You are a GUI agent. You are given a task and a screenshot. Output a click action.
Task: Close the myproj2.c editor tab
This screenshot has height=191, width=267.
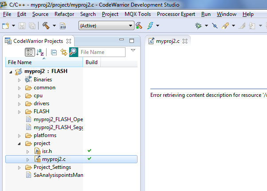coord(185,41)
